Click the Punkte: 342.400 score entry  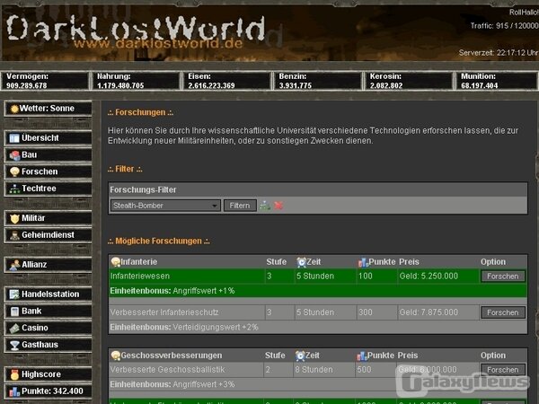tap(49, 391)
